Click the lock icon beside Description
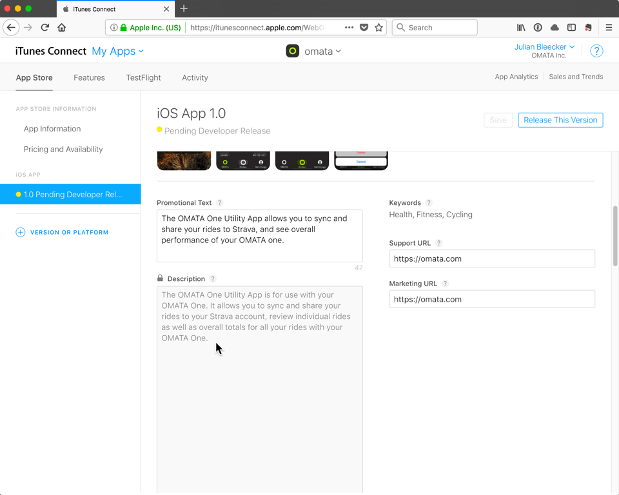619x495 pixels. 161,278
